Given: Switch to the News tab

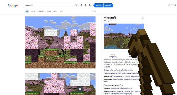Looking at the screenshot, I should pos(55,11).
